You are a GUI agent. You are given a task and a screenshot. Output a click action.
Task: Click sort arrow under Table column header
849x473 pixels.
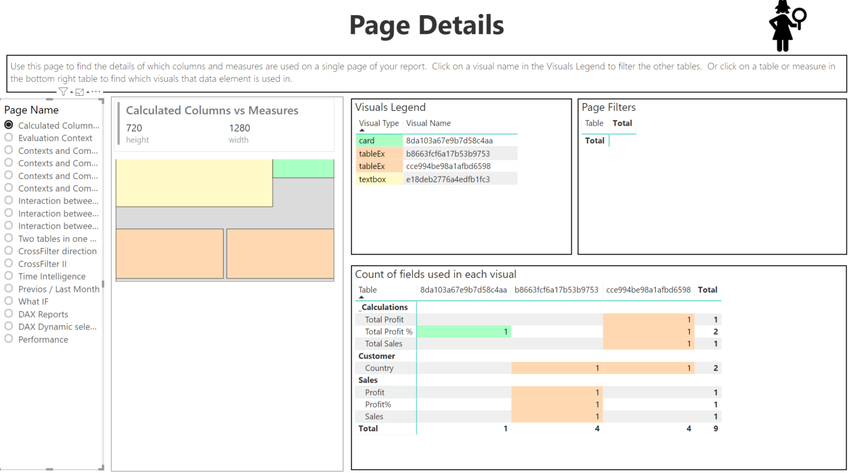pyautogui.click(x=361, y=297)
